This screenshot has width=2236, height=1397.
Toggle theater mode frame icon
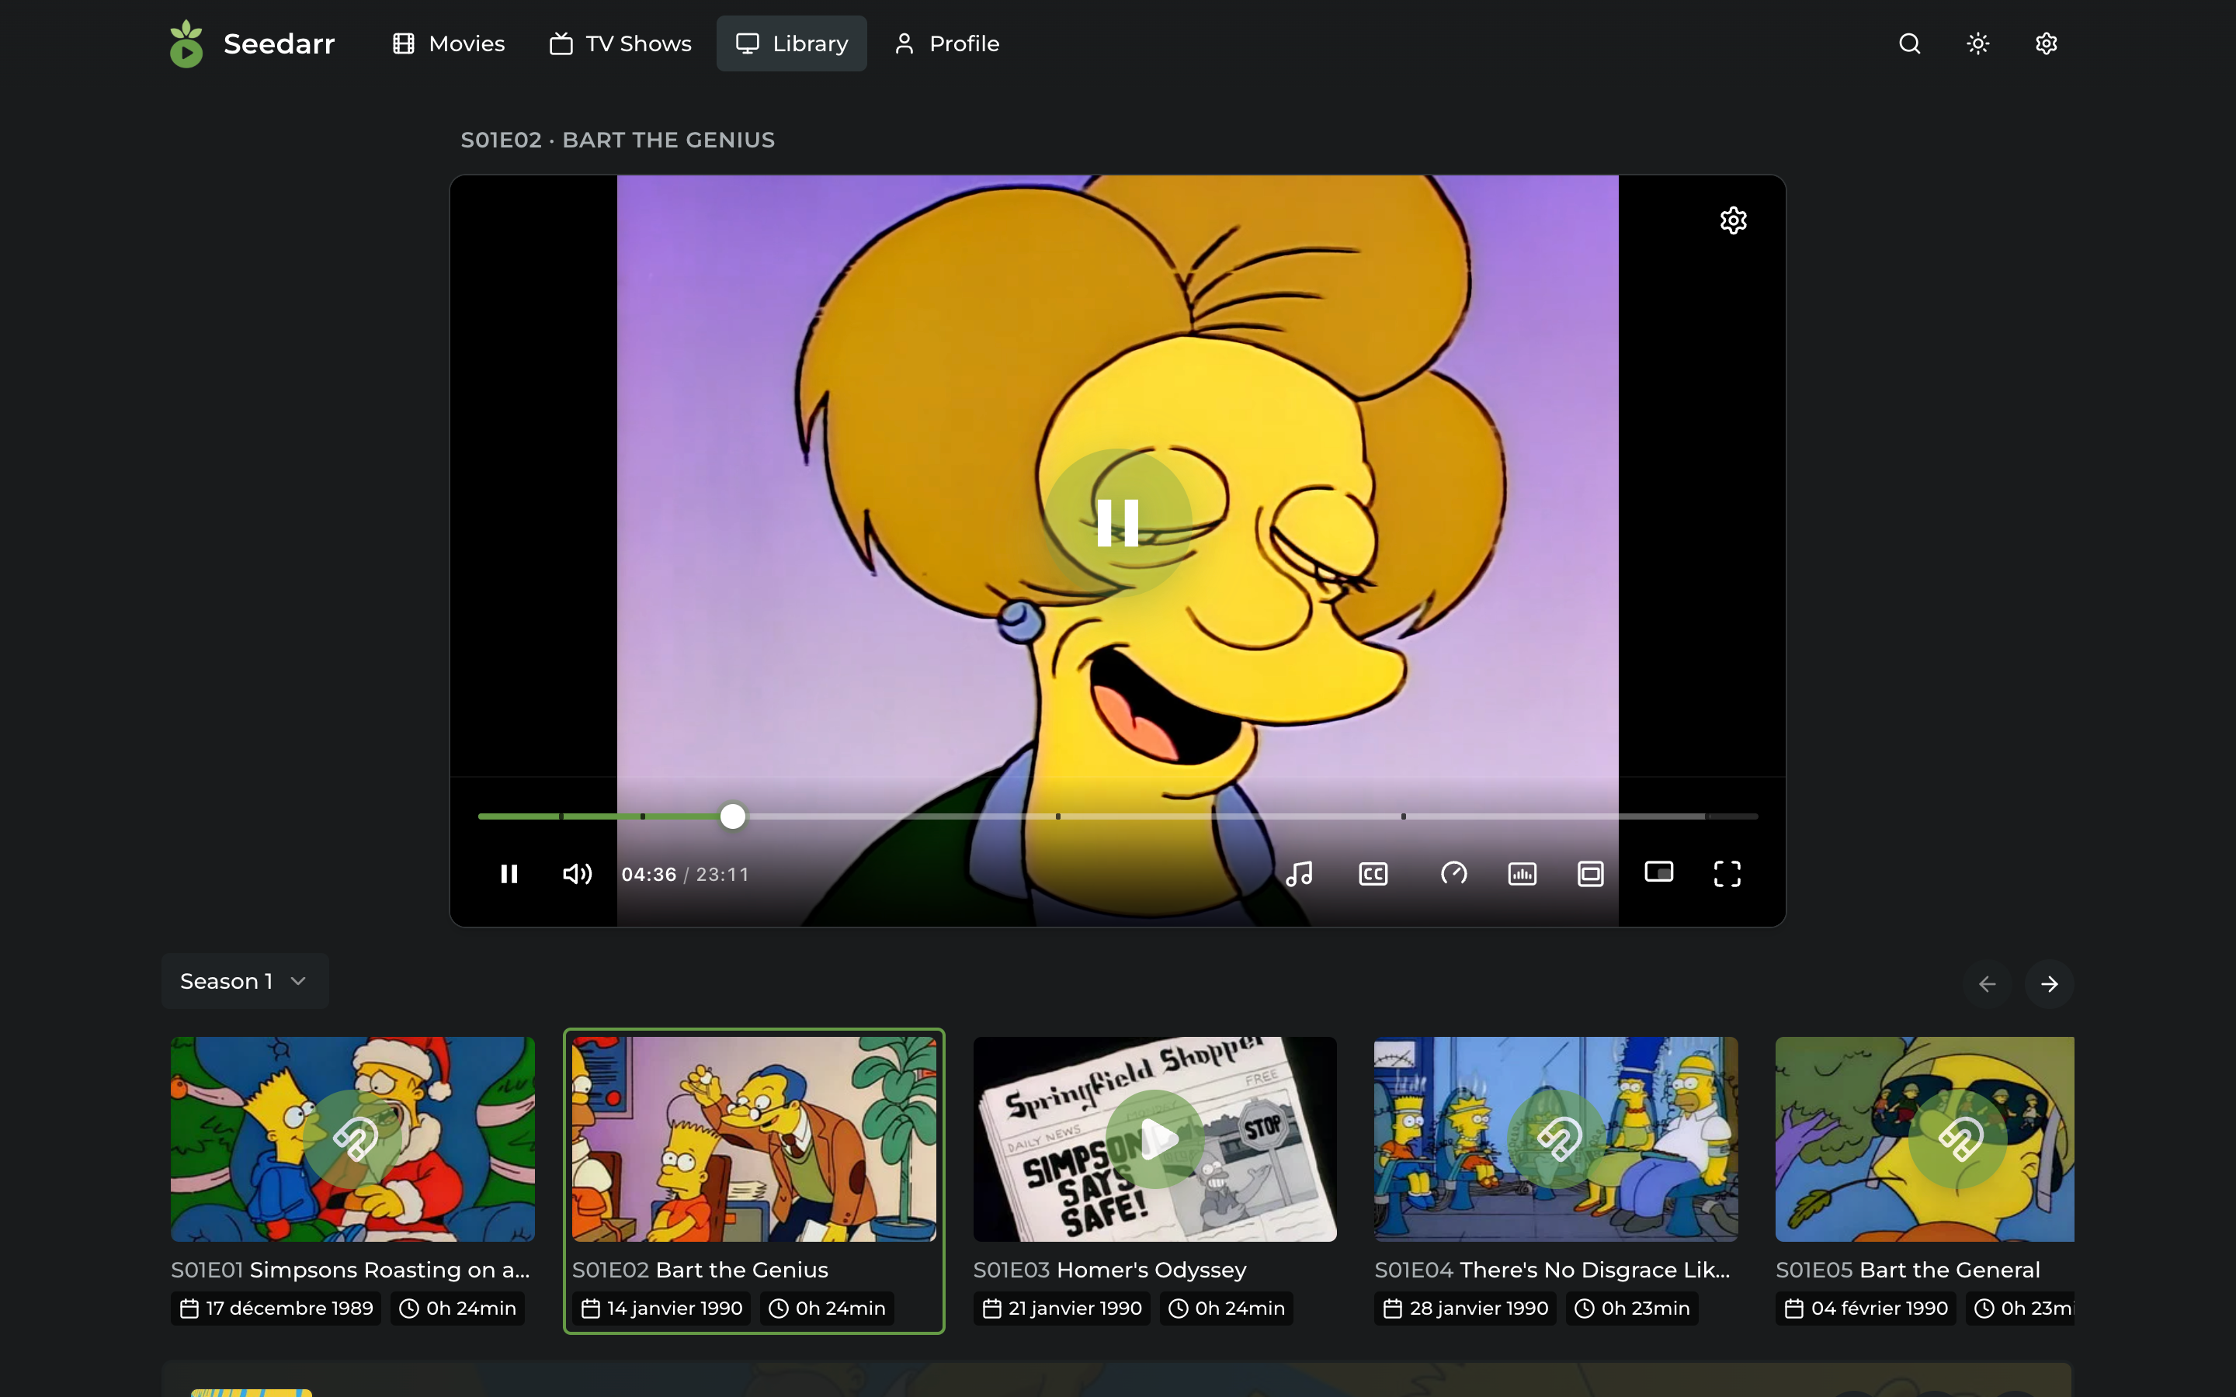click(x=1591, y=874)
